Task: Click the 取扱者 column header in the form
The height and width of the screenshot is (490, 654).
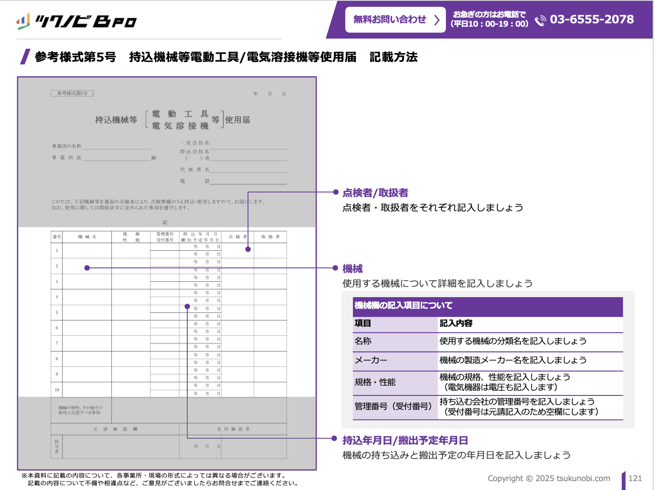Action: [x=270, y=237]
